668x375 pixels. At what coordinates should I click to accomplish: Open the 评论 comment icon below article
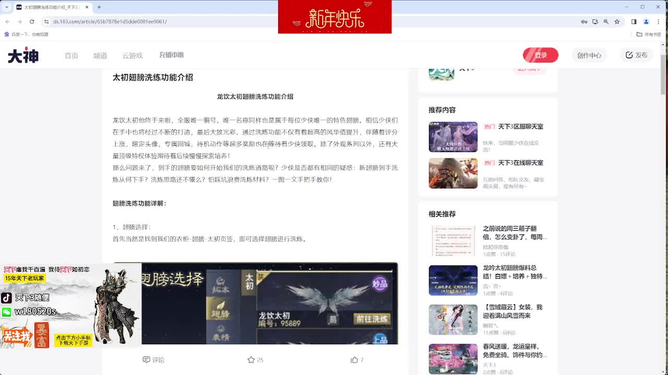(153, 359)
